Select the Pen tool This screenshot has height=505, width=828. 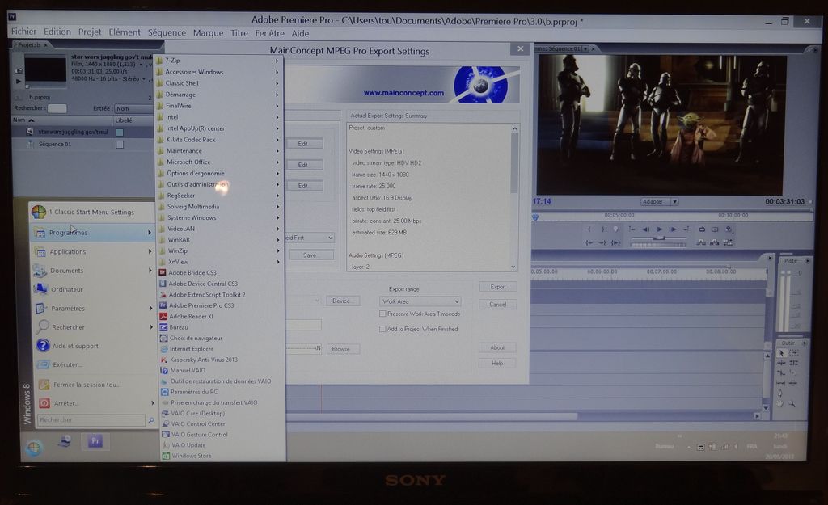pos(780,393)
